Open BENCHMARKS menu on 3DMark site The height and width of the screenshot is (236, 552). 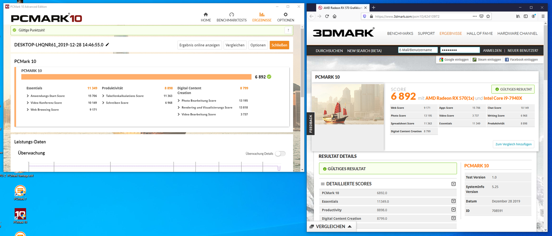point(400,34)
